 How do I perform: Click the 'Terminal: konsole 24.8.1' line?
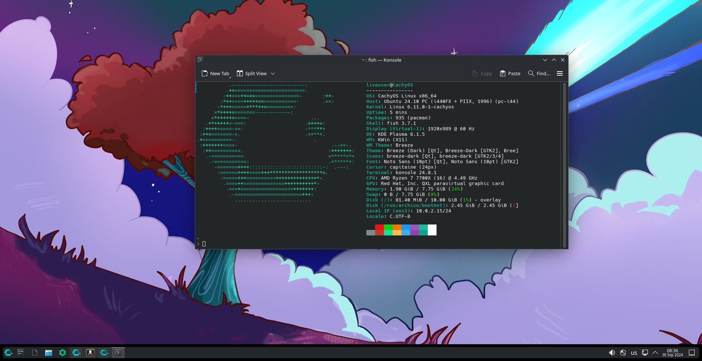[x=402, y=173]
